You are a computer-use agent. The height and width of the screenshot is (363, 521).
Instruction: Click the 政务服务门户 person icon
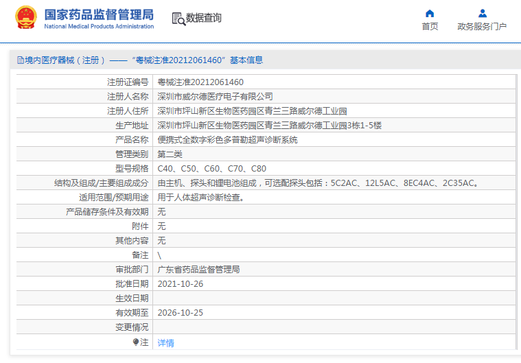tap(482, 13)
